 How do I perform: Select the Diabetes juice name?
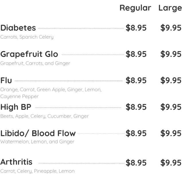[18, 28]
